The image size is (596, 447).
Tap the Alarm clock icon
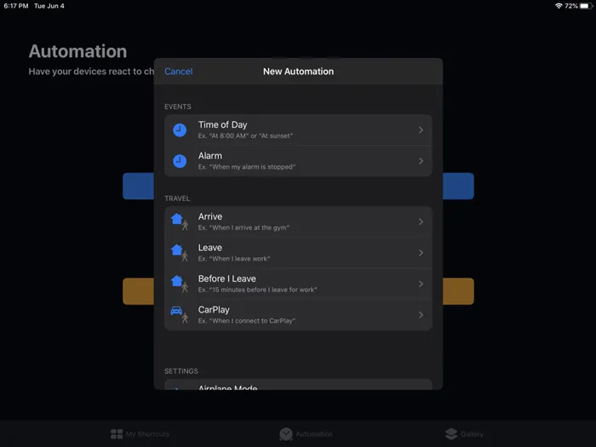tap(180, 161)
